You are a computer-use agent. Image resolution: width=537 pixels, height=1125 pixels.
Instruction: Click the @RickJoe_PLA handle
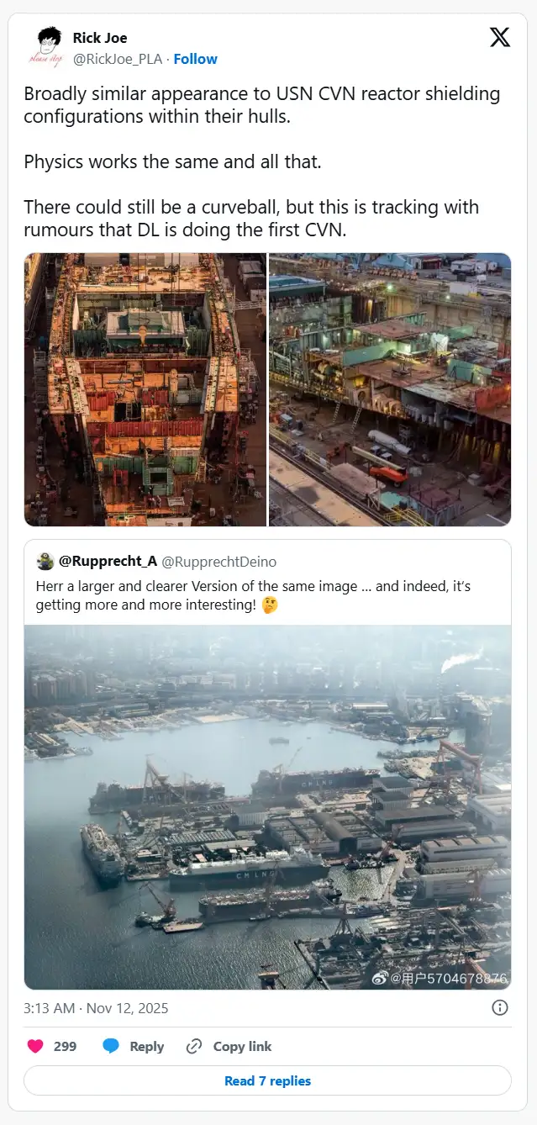click(x=118, y=59)
